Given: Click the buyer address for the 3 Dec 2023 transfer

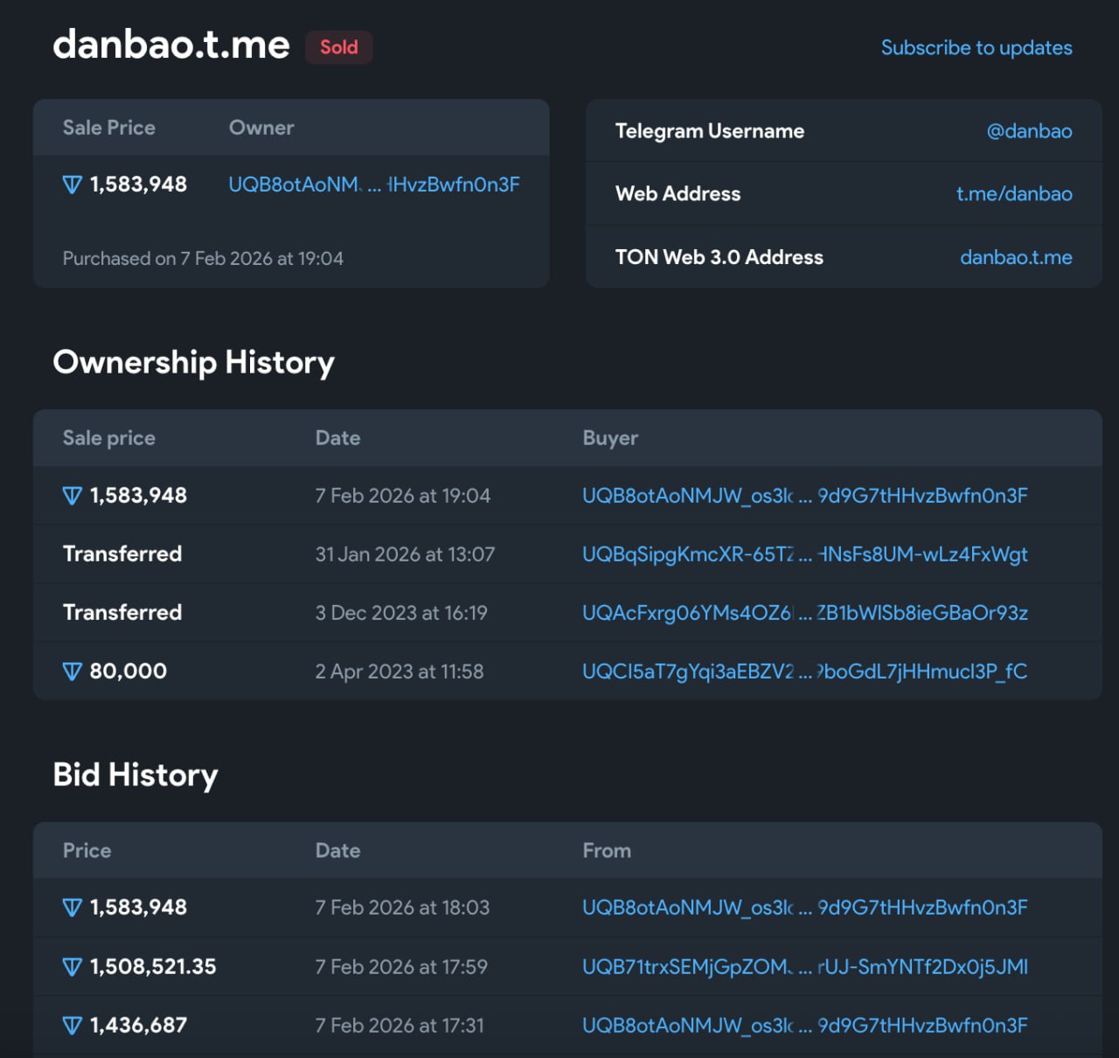Looking at the screenshot, I should tap(804, 612).
